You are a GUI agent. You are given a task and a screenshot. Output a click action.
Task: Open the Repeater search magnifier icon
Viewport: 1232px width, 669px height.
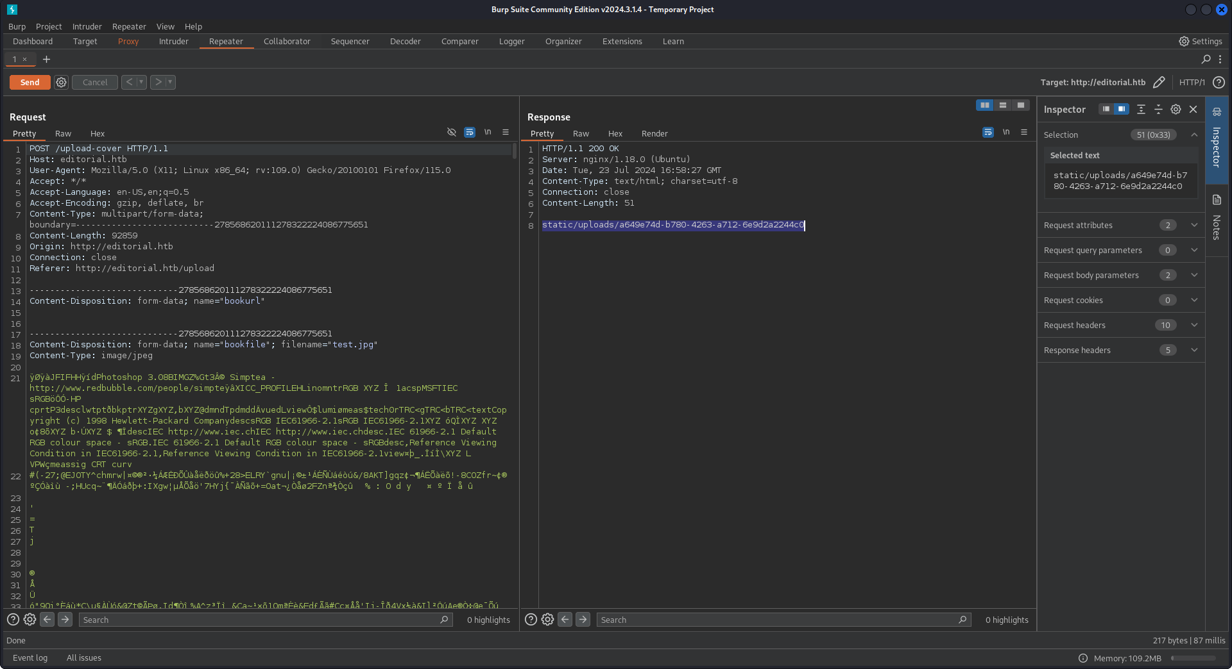coord(1206,59)
